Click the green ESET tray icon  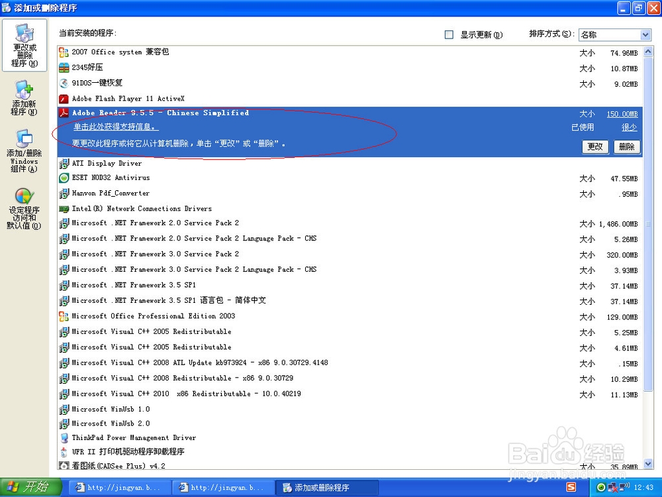click(601, 488)
